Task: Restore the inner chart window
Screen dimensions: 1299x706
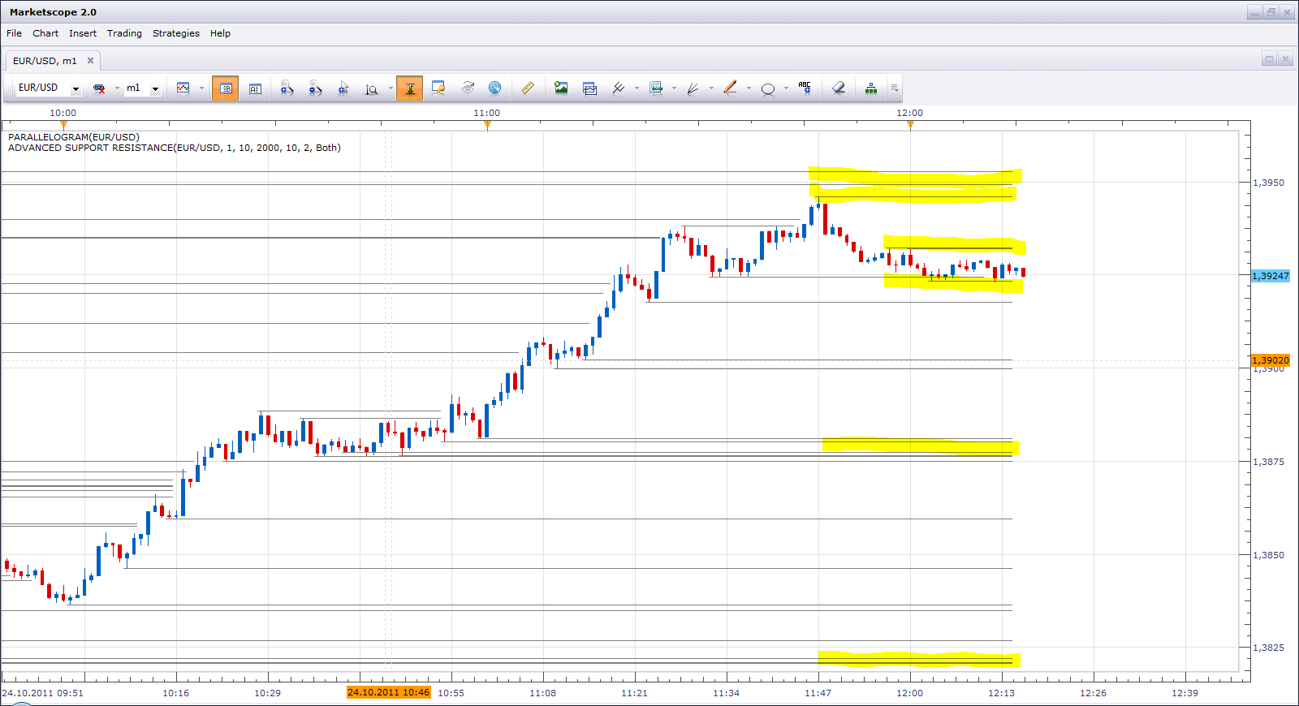Action: [x=1269, y=59]
